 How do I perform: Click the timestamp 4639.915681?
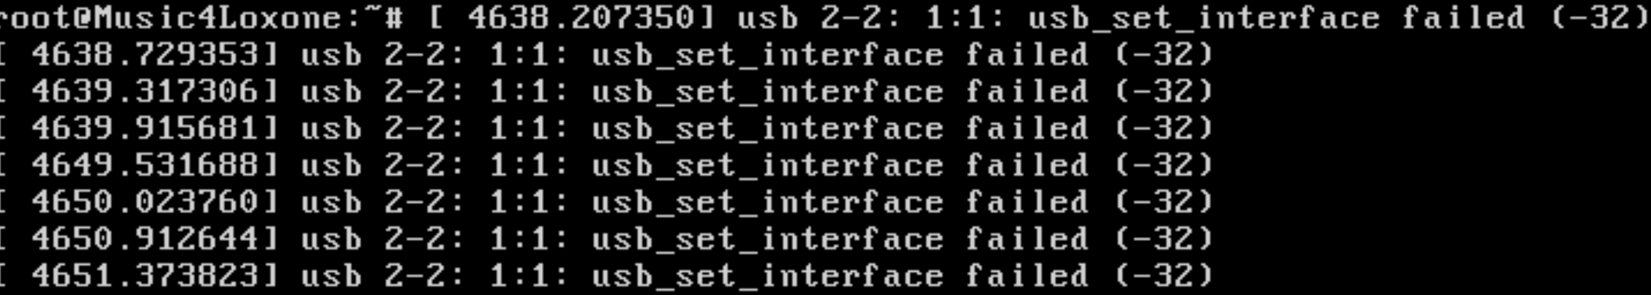[145, 128]
